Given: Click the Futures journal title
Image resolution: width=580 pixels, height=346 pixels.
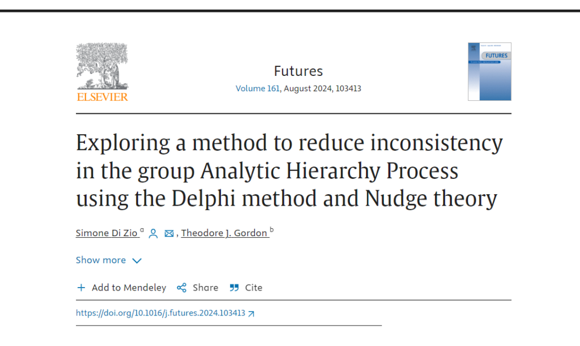Looking at the screenshot, I should coord(298,71).
